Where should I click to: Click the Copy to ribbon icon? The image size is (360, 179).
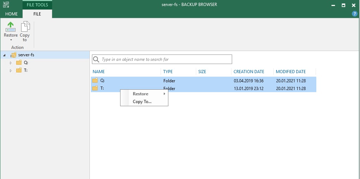pos(25,26)
